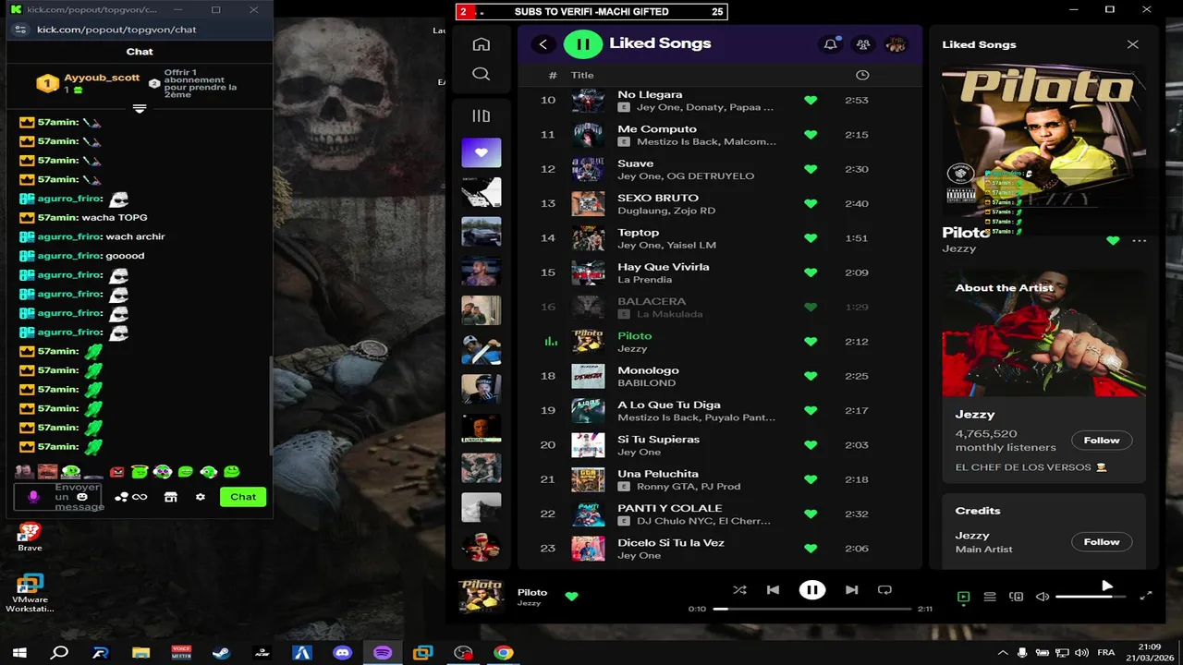Click the purple microphone icon in chat
Screen dimensions: 1183x665
coord(33,497)
